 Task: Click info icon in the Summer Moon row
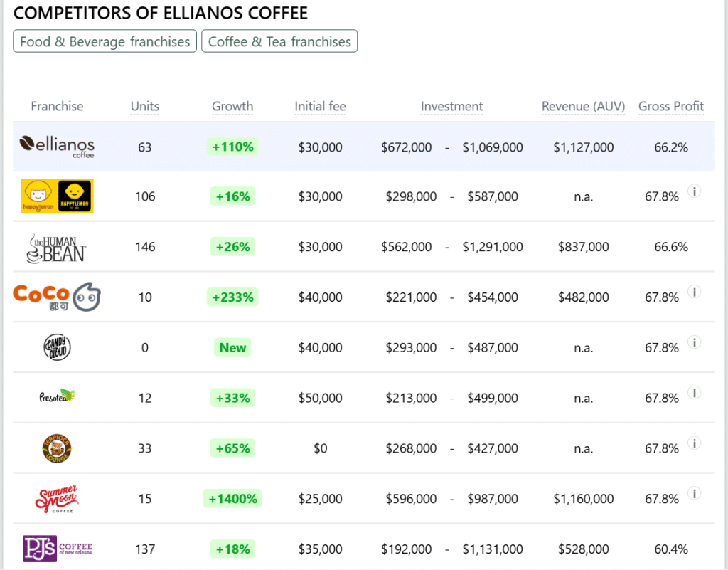click(x=694, y=493)
